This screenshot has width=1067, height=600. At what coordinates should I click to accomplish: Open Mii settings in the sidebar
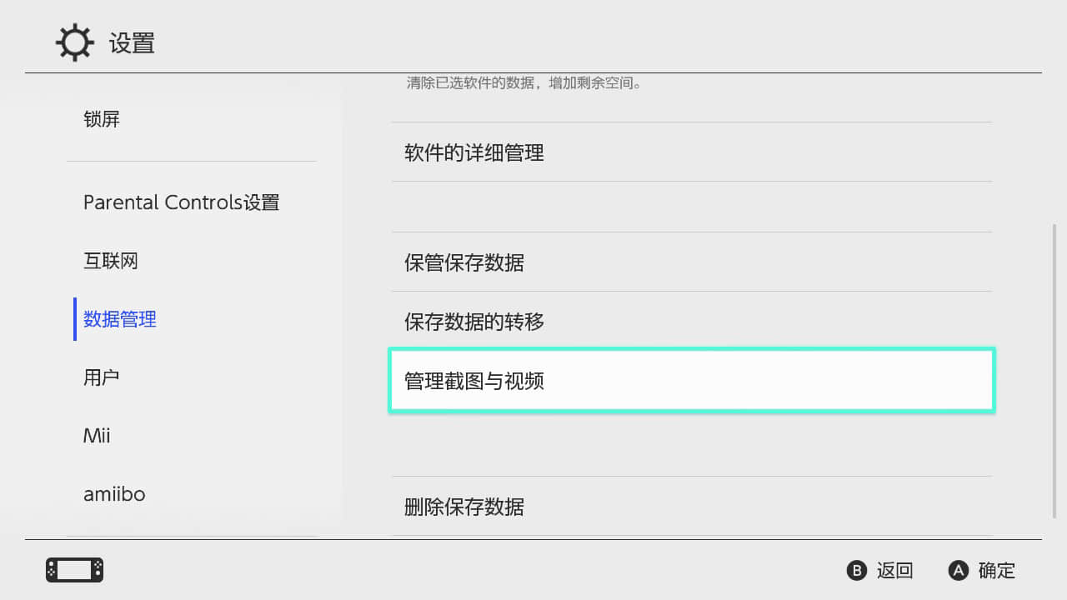(97, 436)
